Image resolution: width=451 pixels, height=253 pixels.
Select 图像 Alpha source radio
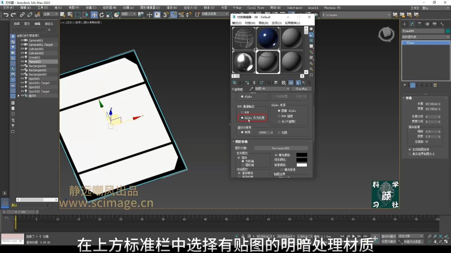[279, 111]
